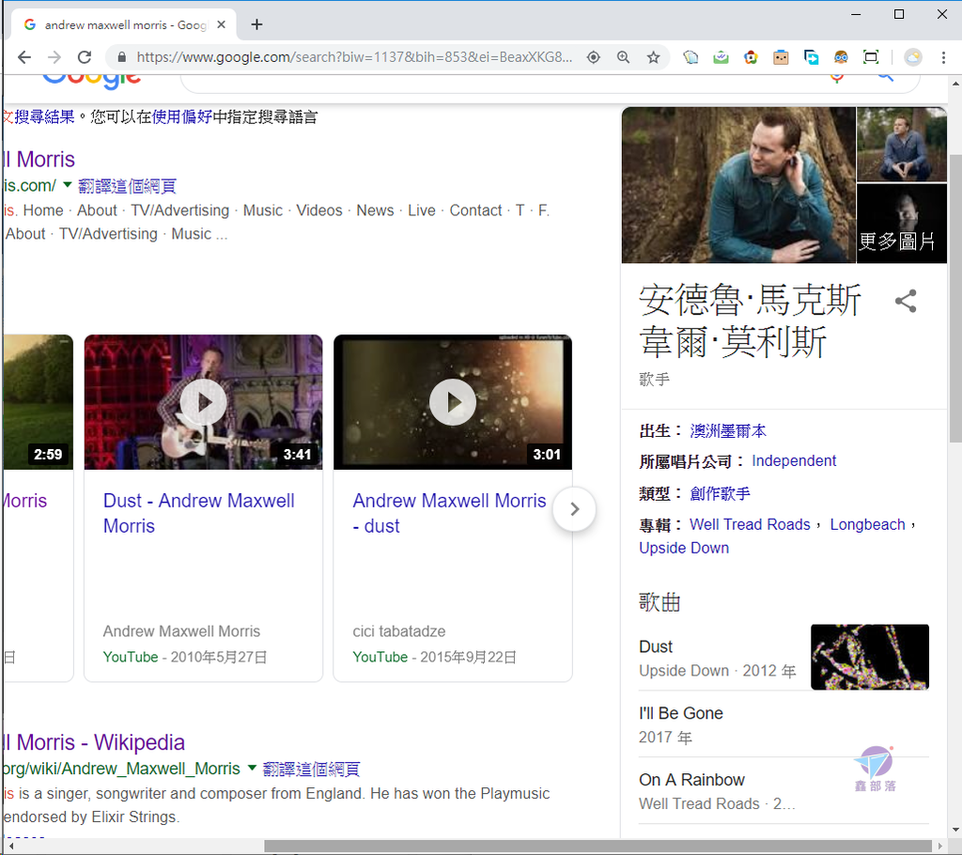This screenshot has width=962, height=855.
Task: Click the green mail extension icon
Action: (721, 57)
